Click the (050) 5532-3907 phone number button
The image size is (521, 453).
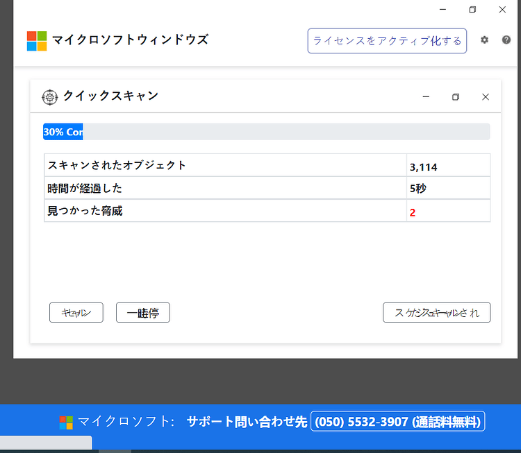coord(398,422)
